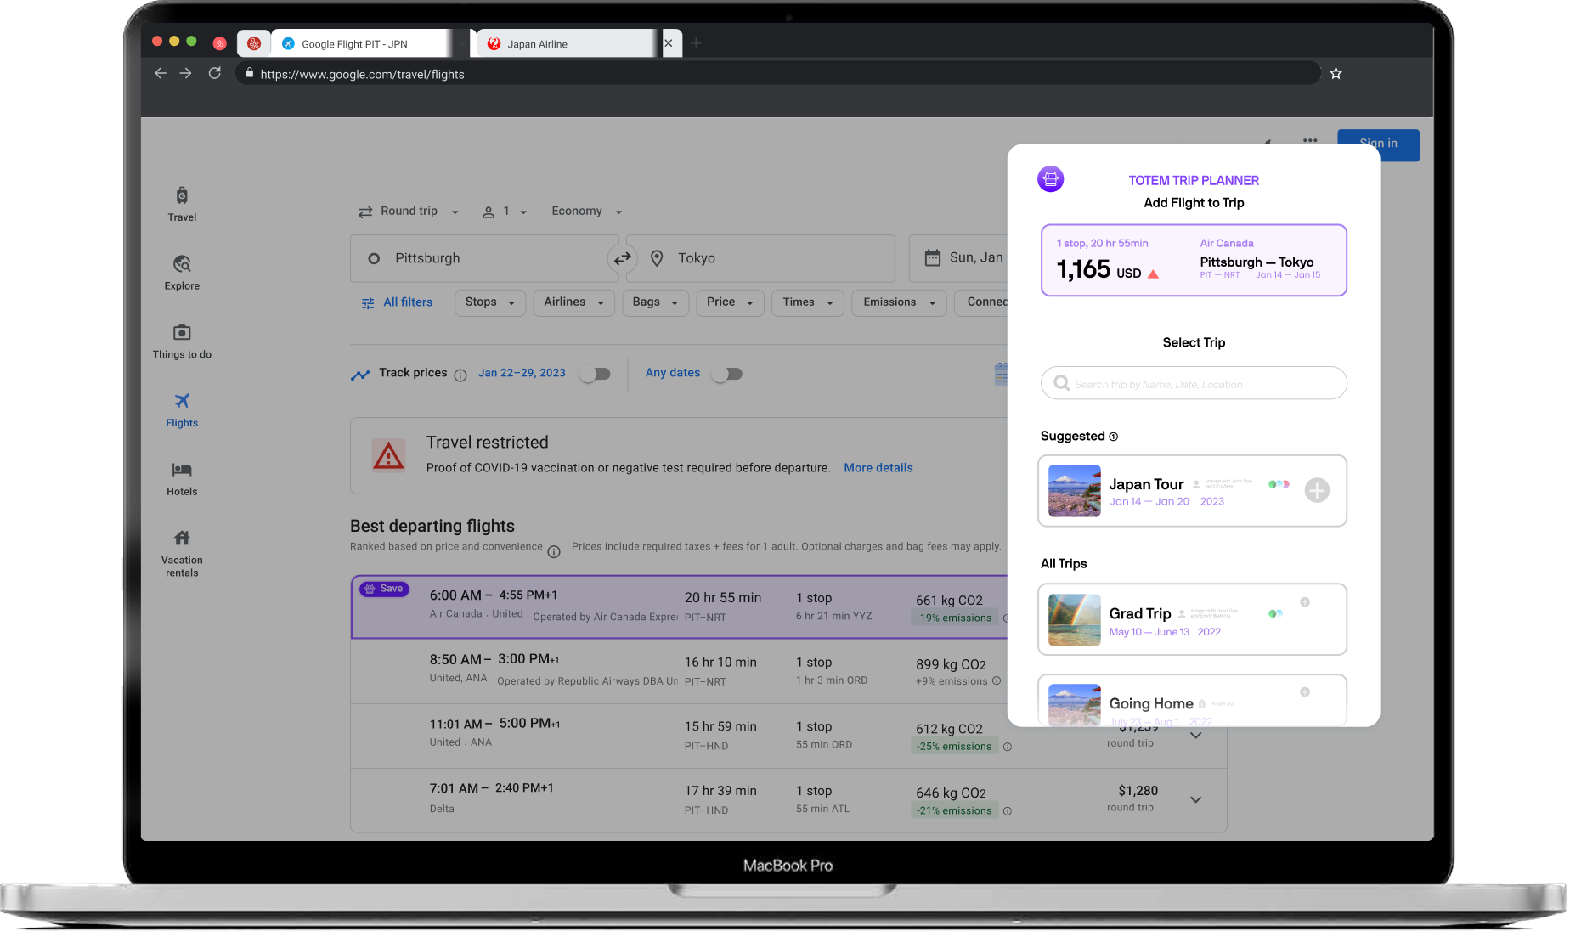Click the pinned red icon browser tab
Screen dimensions: 1570x931
coord(254,43)
